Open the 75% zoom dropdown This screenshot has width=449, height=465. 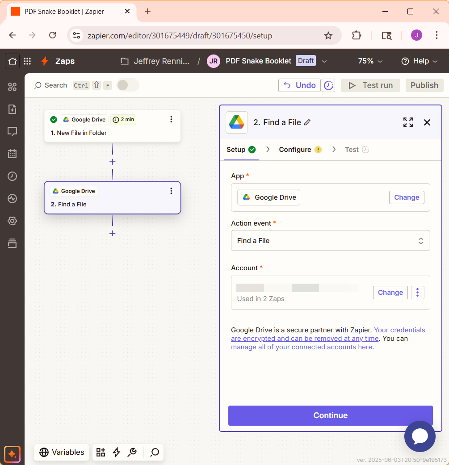pyautogui.click(x=370, y=61)
